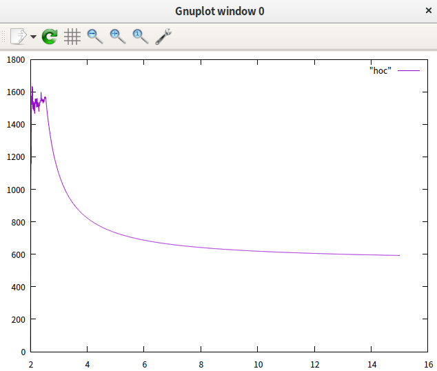Click the y-axis label 200
437x371 pixels.
tap(19, 320)
